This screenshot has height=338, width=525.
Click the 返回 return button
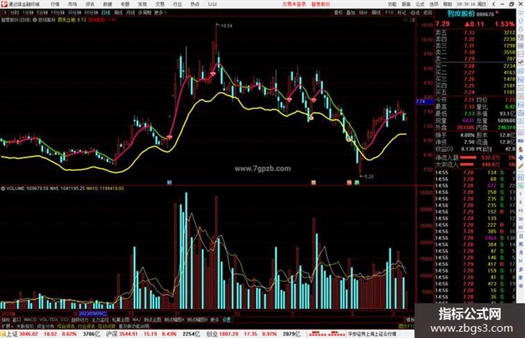pyautogui.click(x=428, y=12)
